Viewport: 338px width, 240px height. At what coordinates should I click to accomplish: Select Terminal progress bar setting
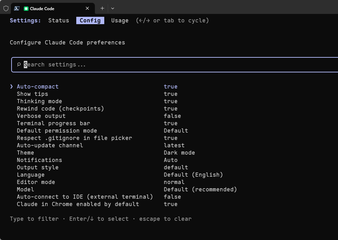point(54,123)
